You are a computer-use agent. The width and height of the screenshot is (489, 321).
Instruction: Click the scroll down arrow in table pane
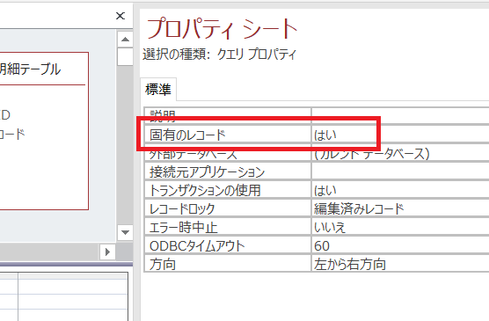click(125, 232)
